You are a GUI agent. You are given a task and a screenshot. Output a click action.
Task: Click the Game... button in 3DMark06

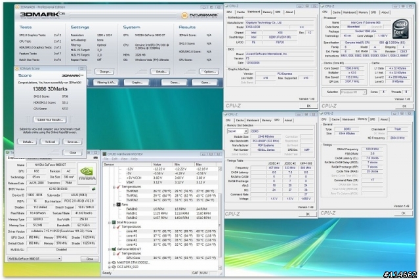[205, 83]
